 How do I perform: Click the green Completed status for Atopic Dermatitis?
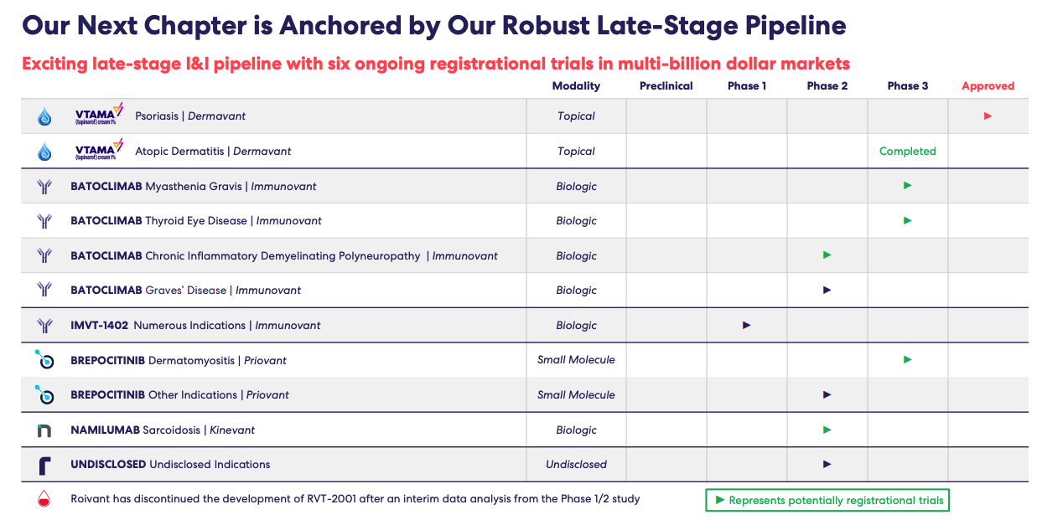click(x=907, y=152)
